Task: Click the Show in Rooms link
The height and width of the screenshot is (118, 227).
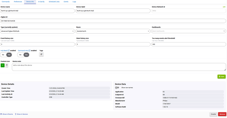Action: point(7,114)
